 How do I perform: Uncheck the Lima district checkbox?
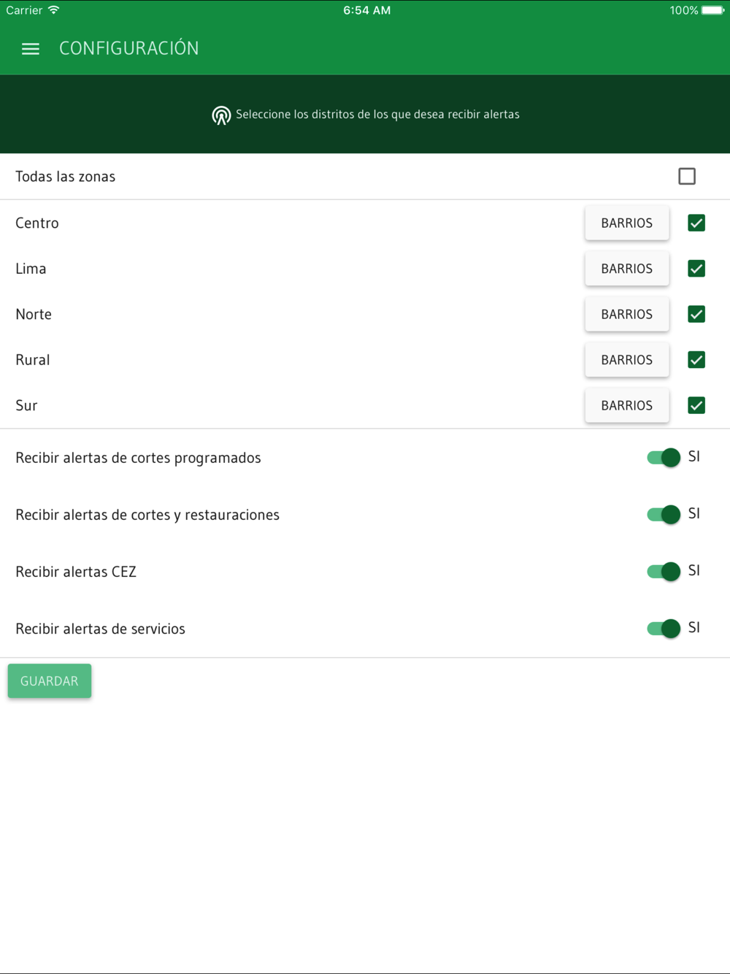point(696,269)
